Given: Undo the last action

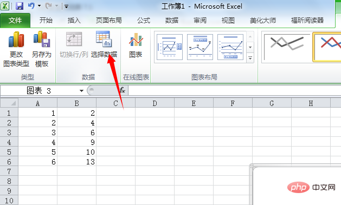Looking at the screenshot, I should (x=31, y=6).
